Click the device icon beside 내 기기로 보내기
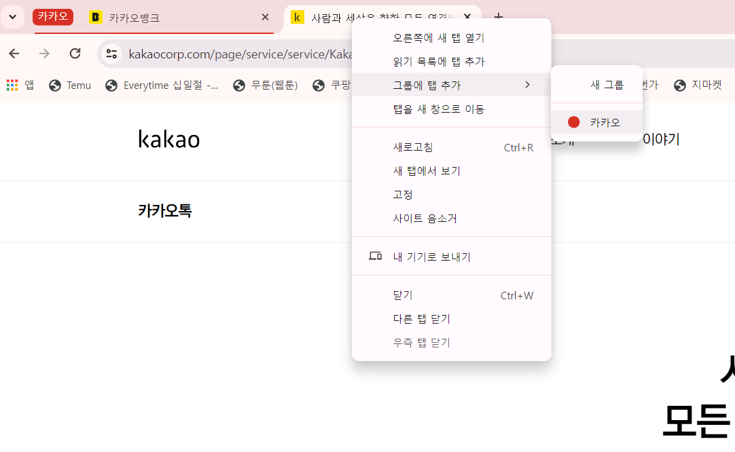The width and height of the screenshot is (735, 452). point(375,257)
